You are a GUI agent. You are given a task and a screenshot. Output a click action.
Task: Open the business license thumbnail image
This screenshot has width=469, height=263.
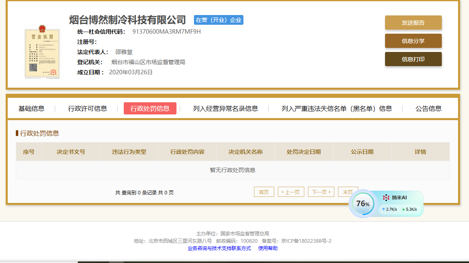point(42,52)
